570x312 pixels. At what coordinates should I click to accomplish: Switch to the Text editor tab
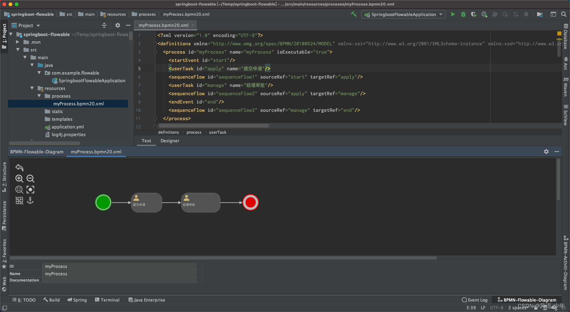click(146, 141)
